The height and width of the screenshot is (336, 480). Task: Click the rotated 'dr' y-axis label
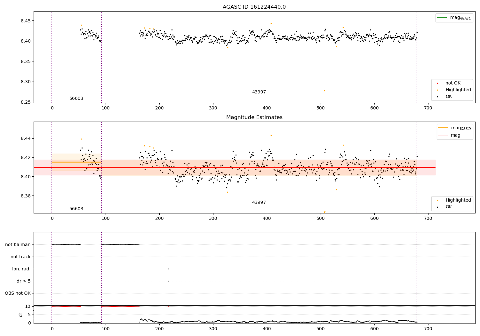[x=21, y=315]
